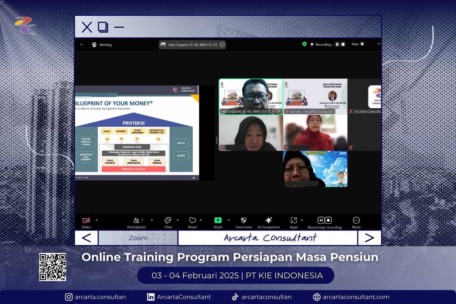Open the View menu

click(357, 44)
